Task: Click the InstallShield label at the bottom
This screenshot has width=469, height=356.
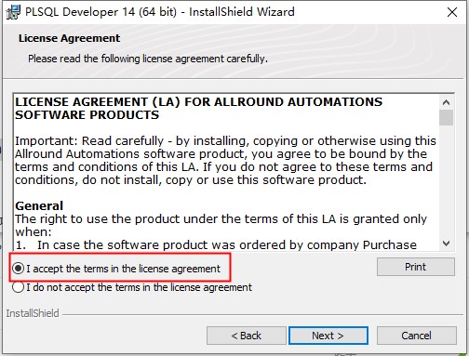Action: pos(33,313)
